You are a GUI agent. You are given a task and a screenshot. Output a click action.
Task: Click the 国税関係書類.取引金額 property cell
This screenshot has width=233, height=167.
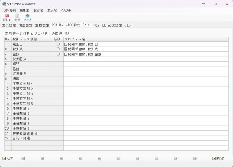pyautogui.click(x=146, y=54)
